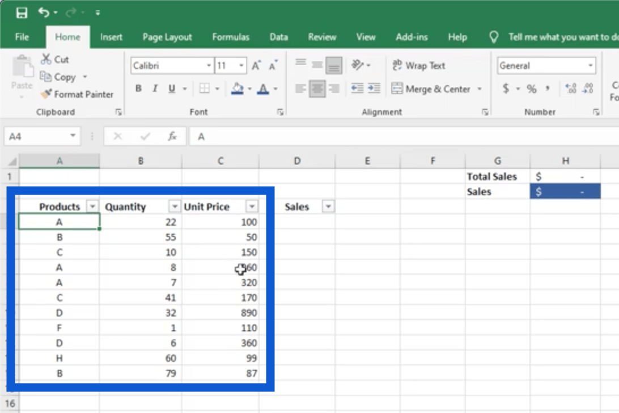Click the Cut scissors button
Viewport: 619px width, 413px height.
55,59
